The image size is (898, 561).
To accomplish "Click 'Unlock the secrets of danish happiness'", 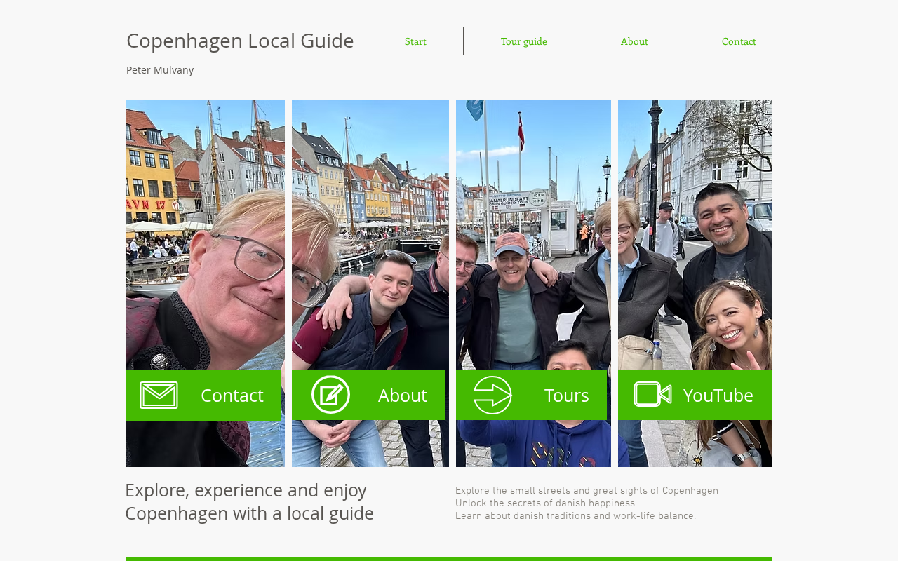I will point(545,503).
